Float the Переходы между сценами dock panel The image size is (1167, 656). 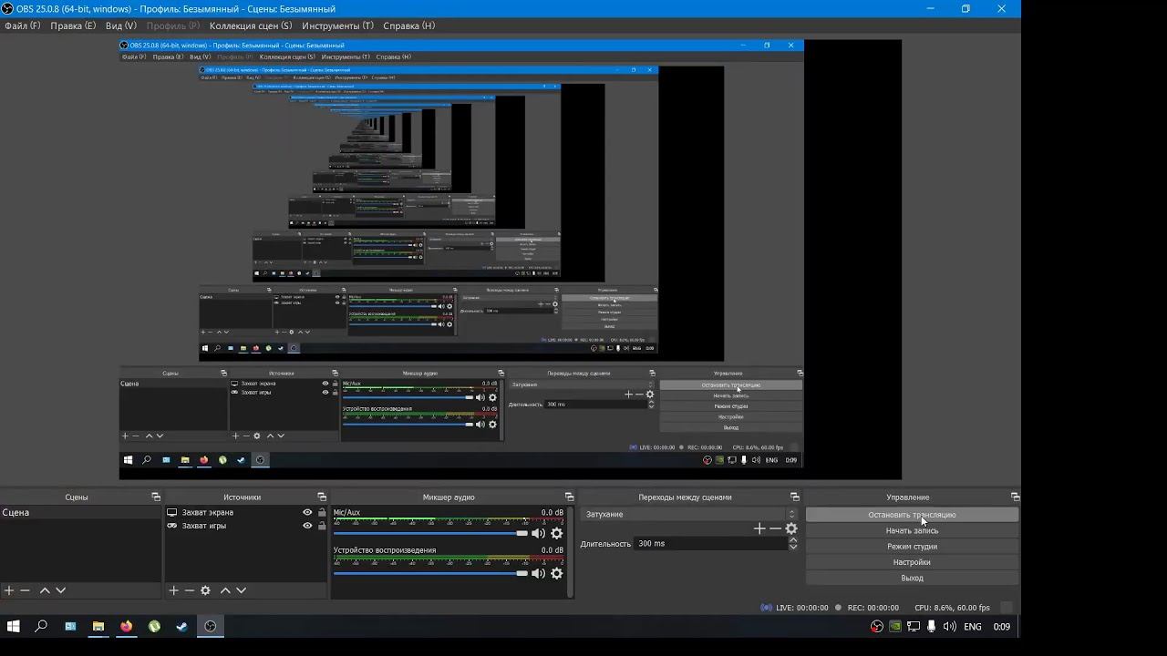pyautogui.click(x=795, y=497)
